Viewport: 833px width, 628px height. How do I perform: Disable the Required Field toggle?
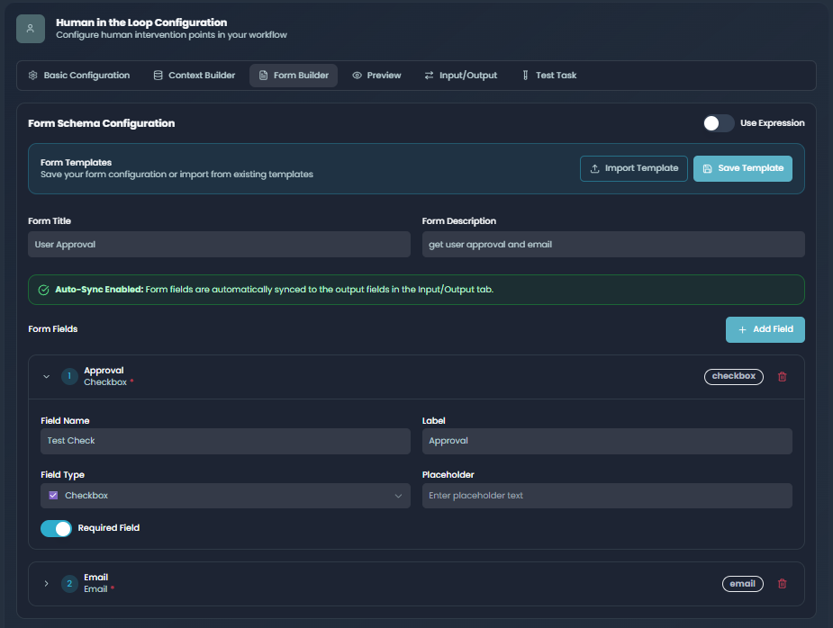click(x=56, y=528)
